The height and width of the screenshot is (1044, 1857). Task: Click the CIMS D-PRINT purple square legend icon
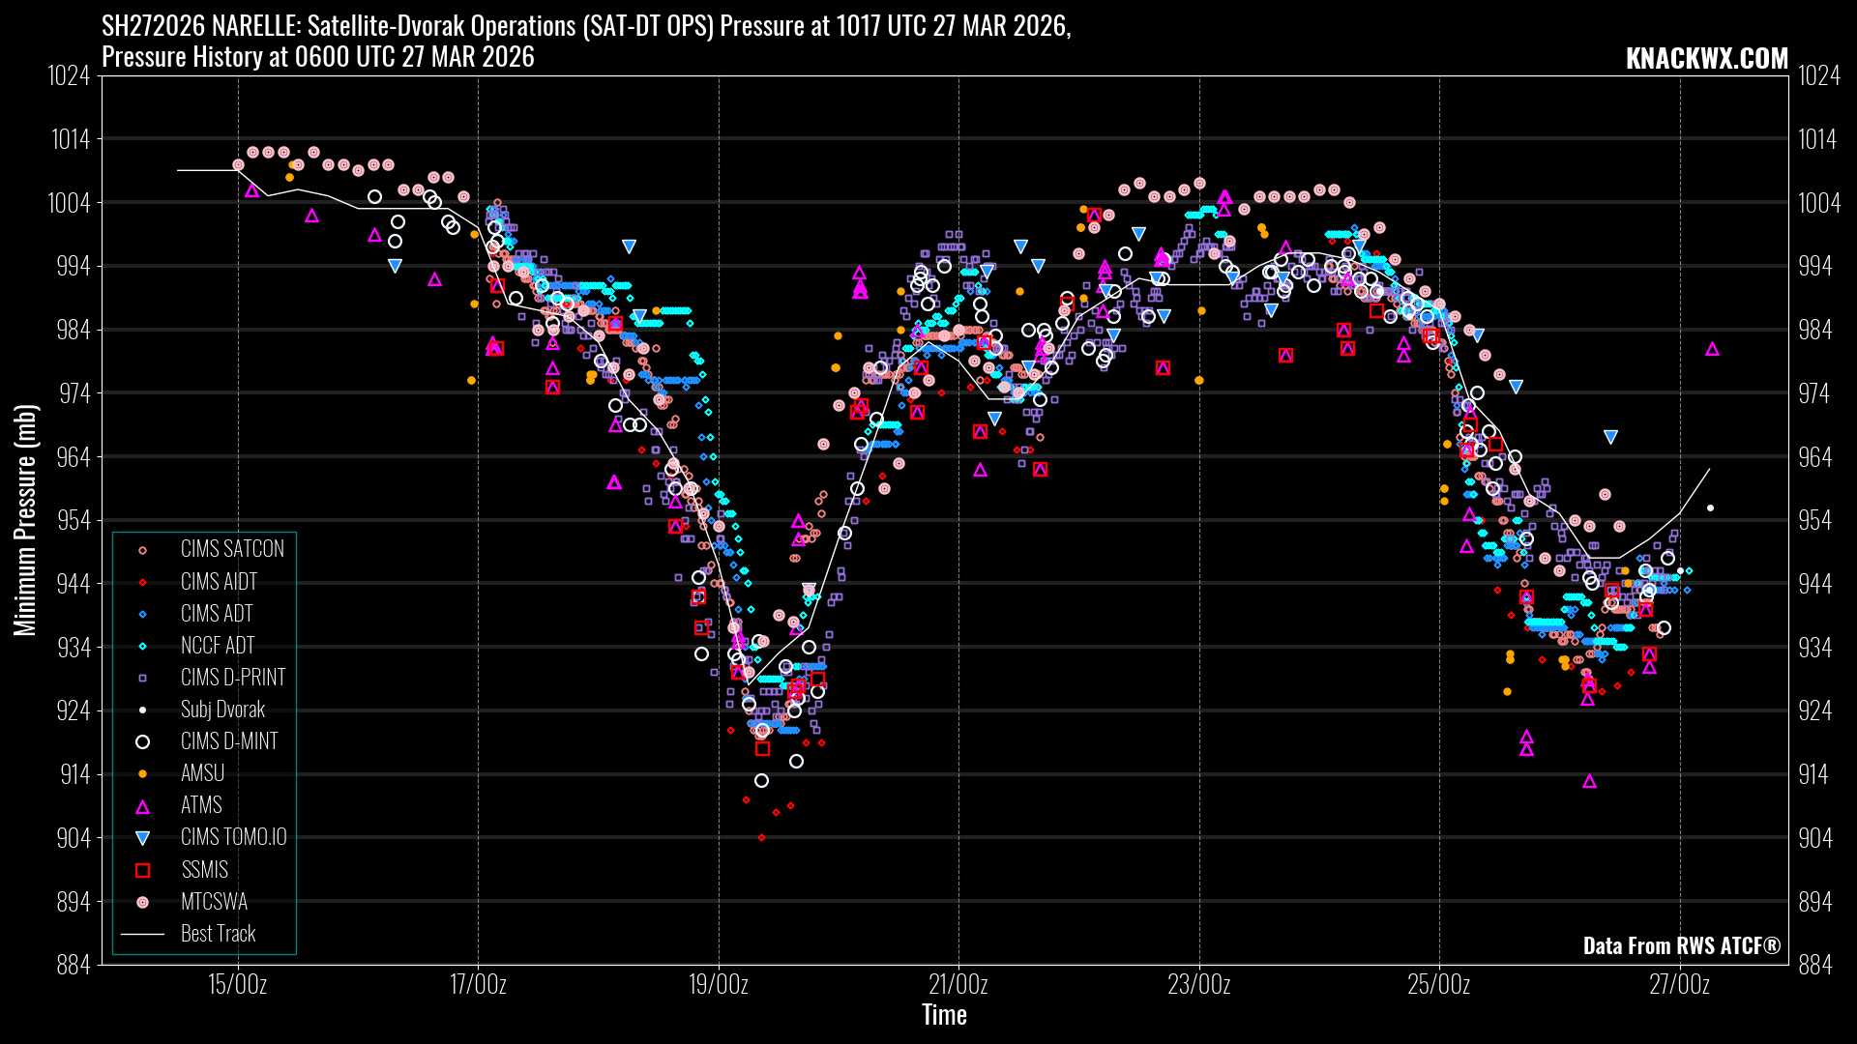pos(142,679)
